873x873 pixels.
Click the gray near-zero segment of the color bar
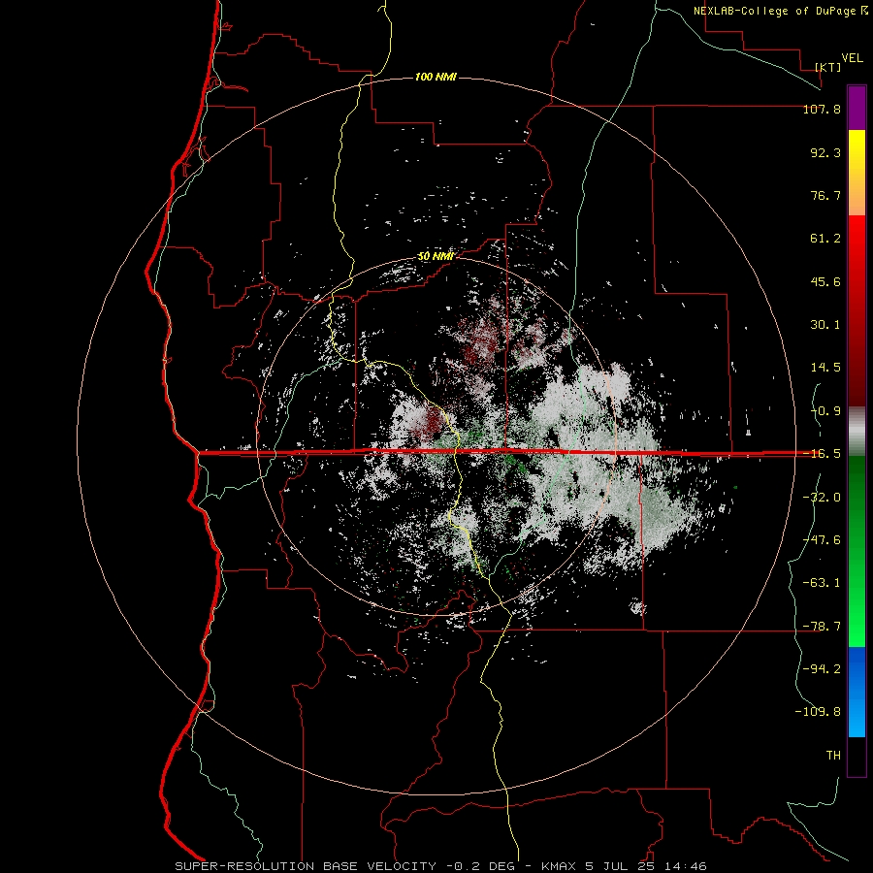[x=857, y=432]
